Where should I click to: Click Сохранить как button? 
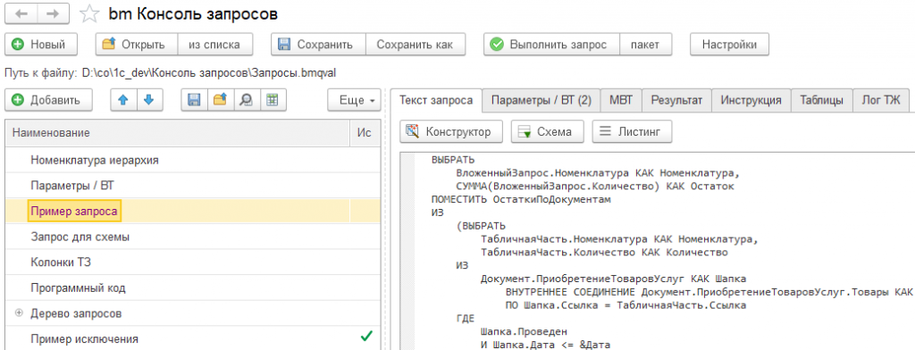(x=415, y=45)
